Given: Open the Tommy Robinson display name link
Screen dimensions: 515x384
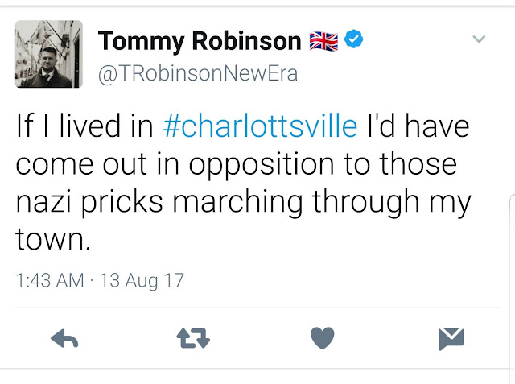Looking at the screenshot, I should [199, 40].
